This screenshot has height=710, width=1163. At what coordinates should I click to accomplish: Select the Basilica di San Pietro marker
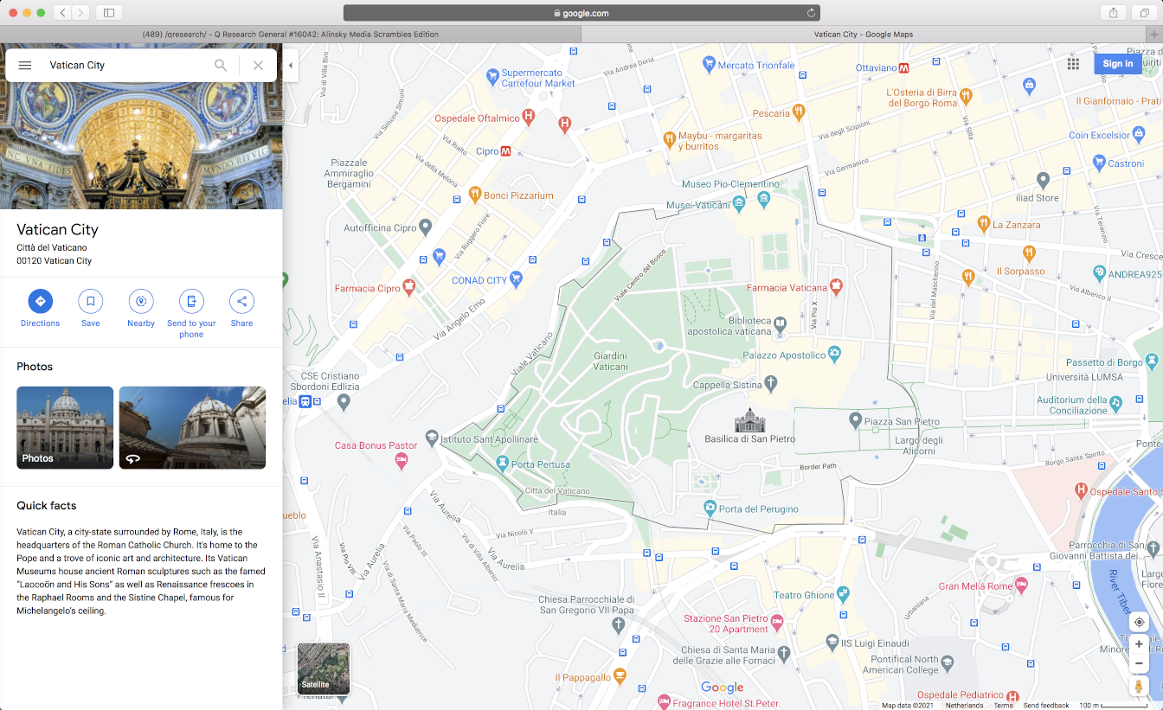tap(749, 420)
